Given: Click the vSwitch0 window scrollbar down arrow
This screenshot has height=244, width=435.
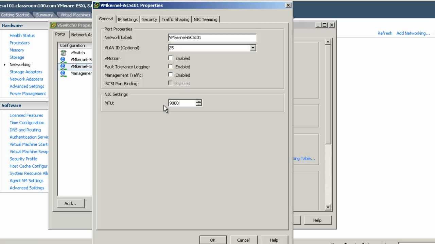Looking at the screenshot, I should 328,207.
